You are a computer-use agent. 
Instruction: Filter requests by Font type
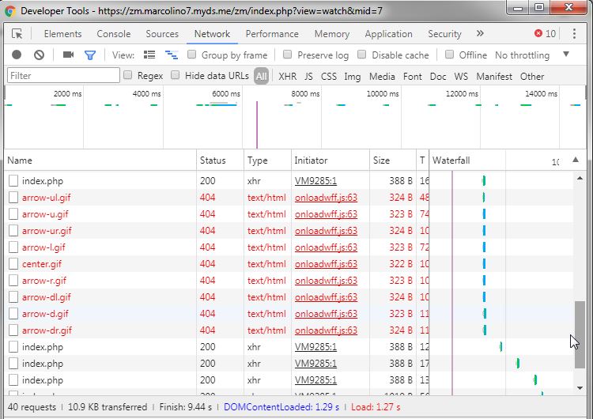tap(412, 77)
